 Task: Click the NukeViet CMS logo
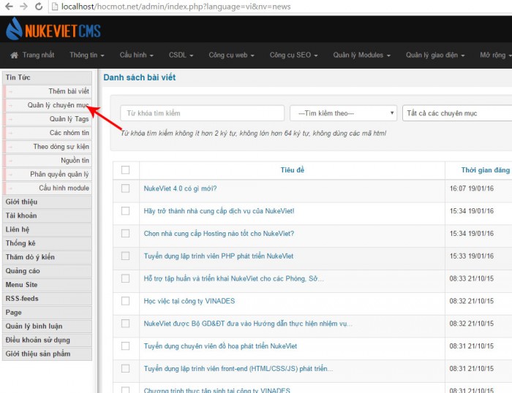tap(53, 29)
